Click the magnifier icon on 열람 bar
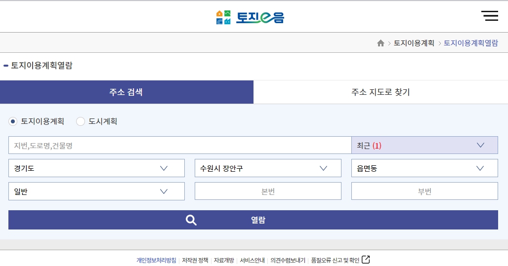The image size is (508, 266). (x=191, y=220)
